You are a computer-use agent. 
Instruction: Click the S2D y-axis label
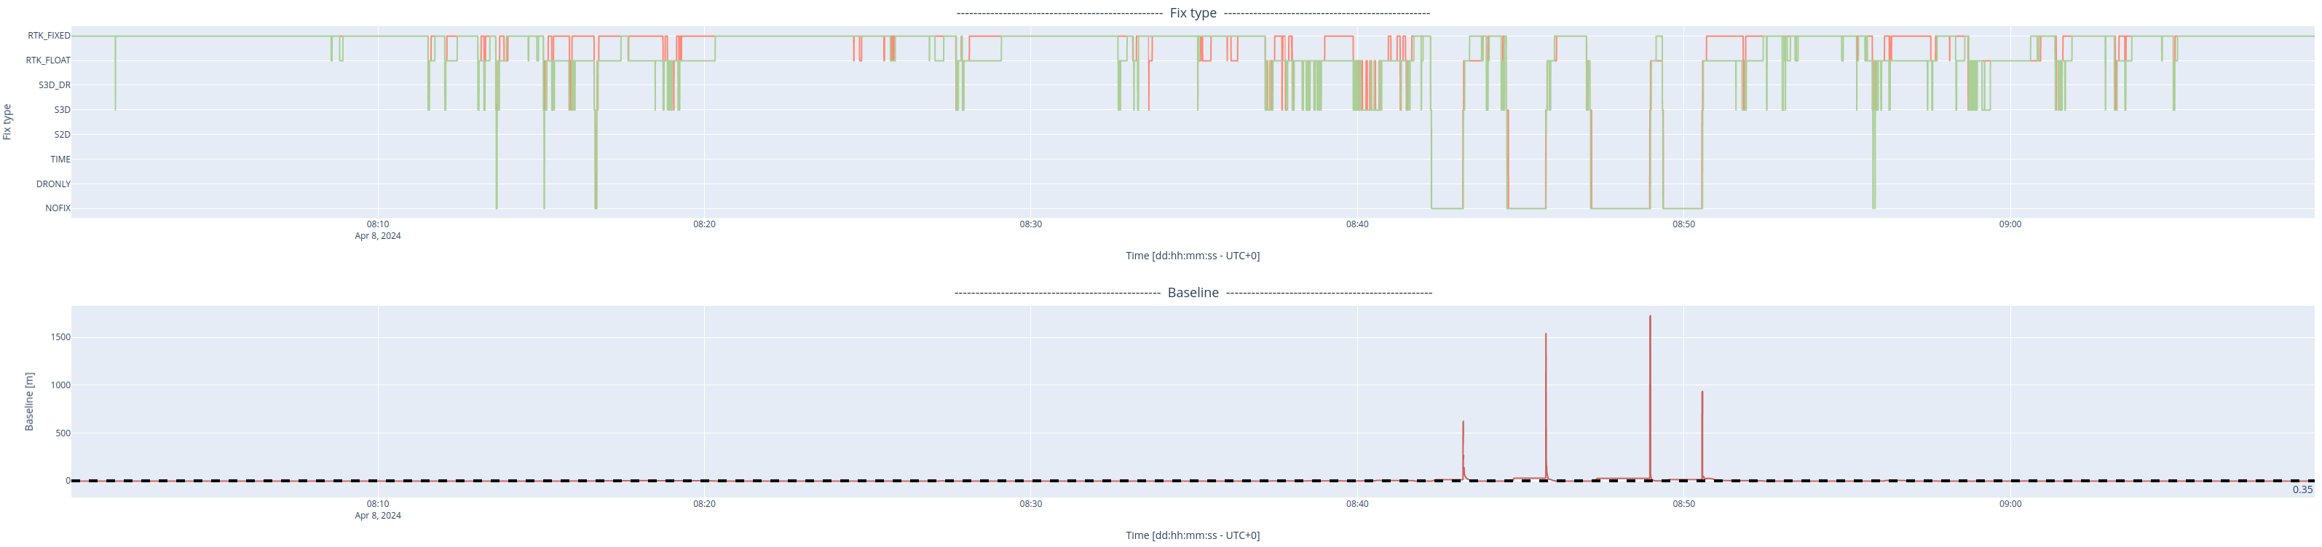[62, 135]
